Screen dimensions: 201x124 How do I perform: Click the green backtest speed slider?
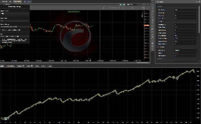coord(122,5)
